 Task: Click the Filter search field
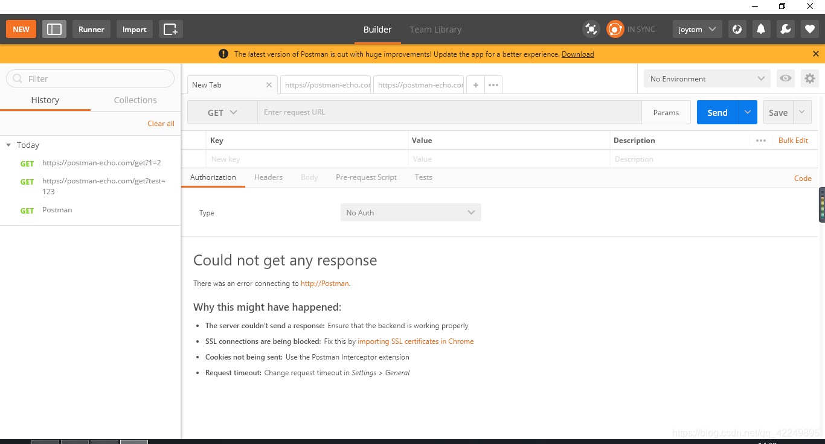click(x=90, y=78)
